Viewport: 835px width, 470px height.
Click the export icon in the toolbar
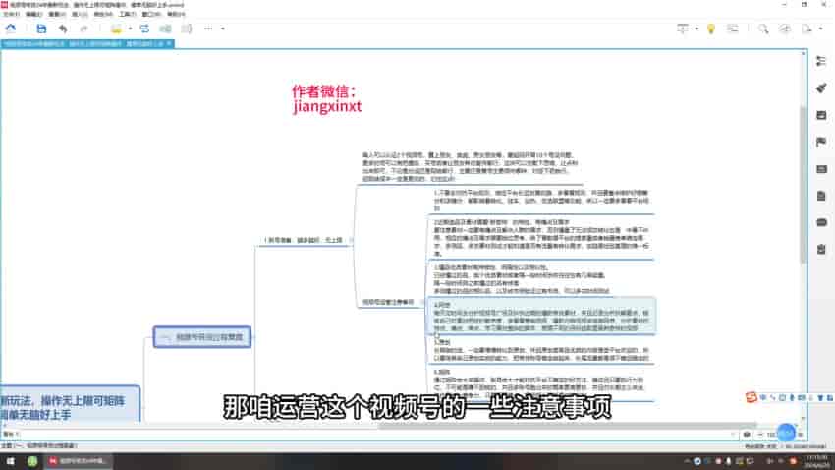pos(807,29)
